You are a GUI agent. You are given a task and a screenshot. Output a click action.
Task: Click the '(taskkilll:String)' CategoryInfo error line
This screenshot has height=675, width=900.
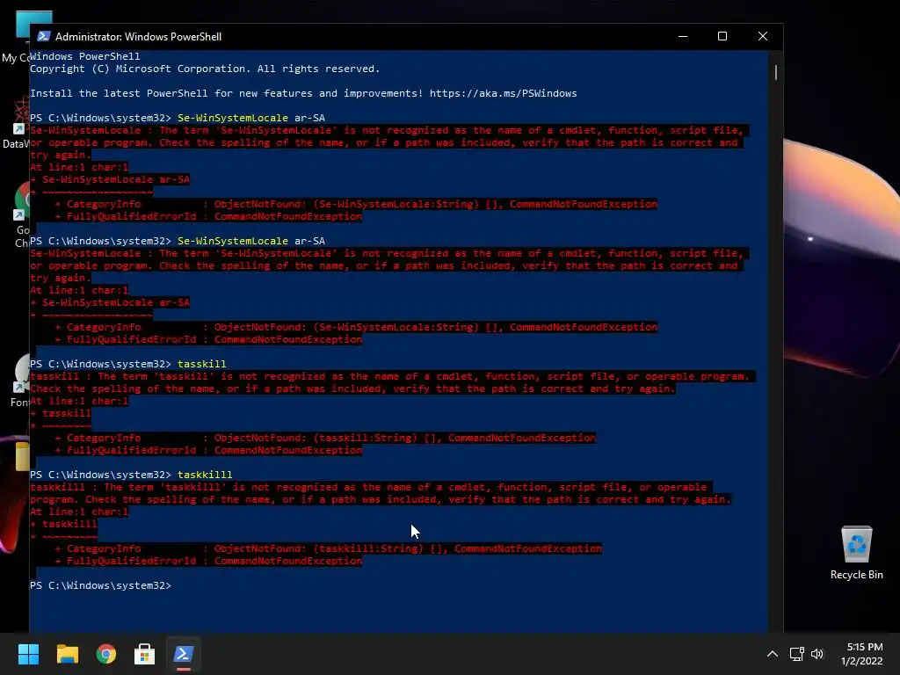(329, 548)
